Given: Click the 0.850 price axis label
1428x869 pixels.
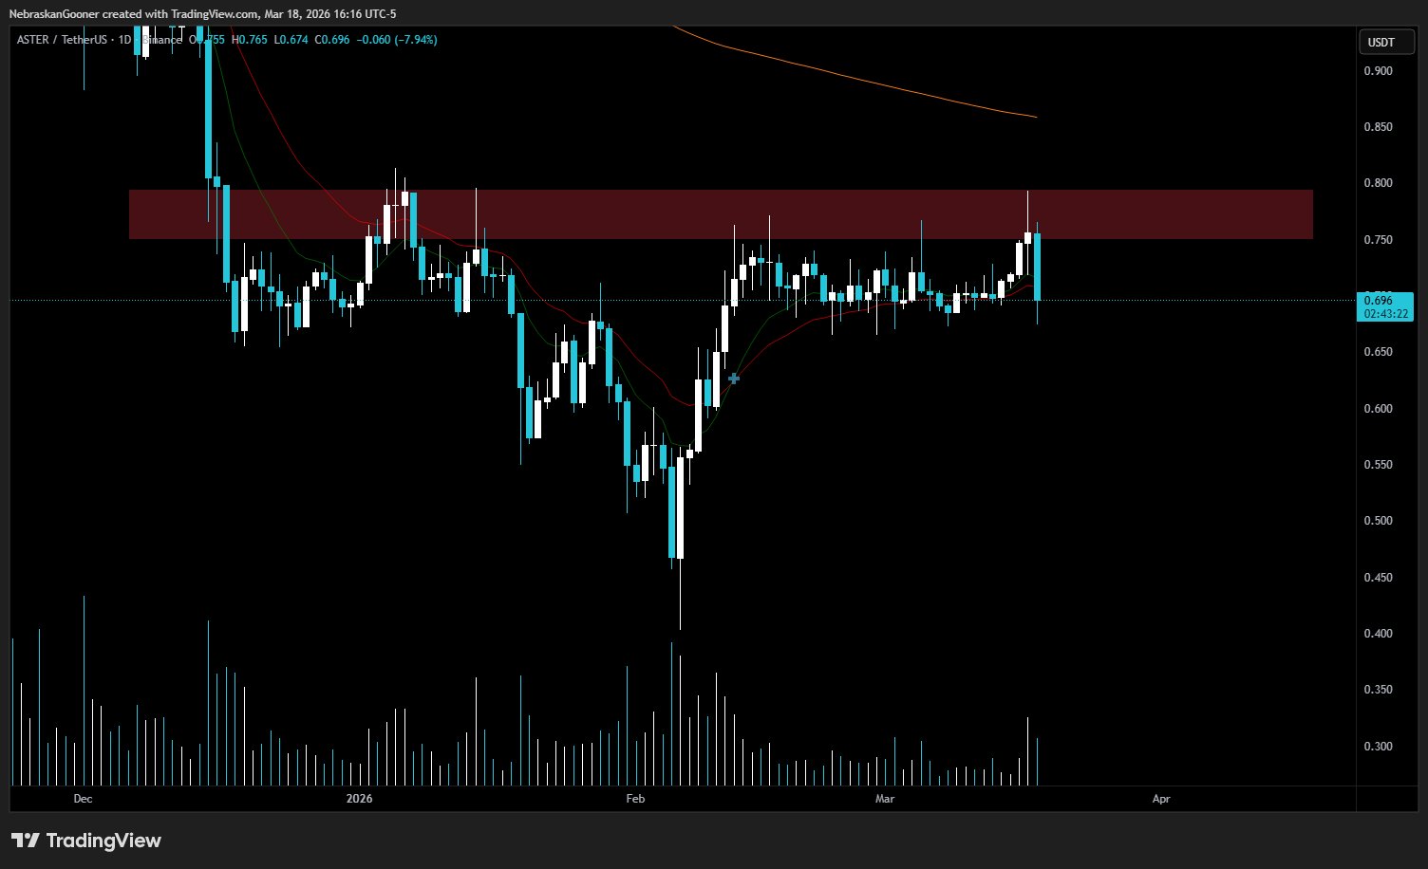Looking at the screenshot, I should pyautogui.click(x=1378, y=127).
